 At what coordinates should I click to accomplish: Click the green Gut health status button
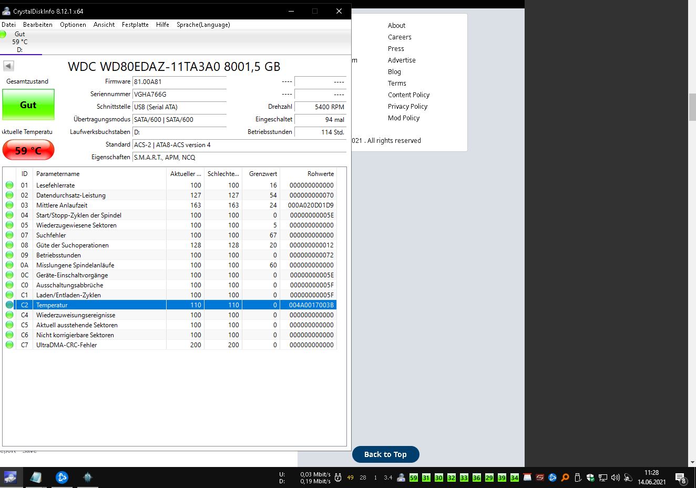point(28,105)
